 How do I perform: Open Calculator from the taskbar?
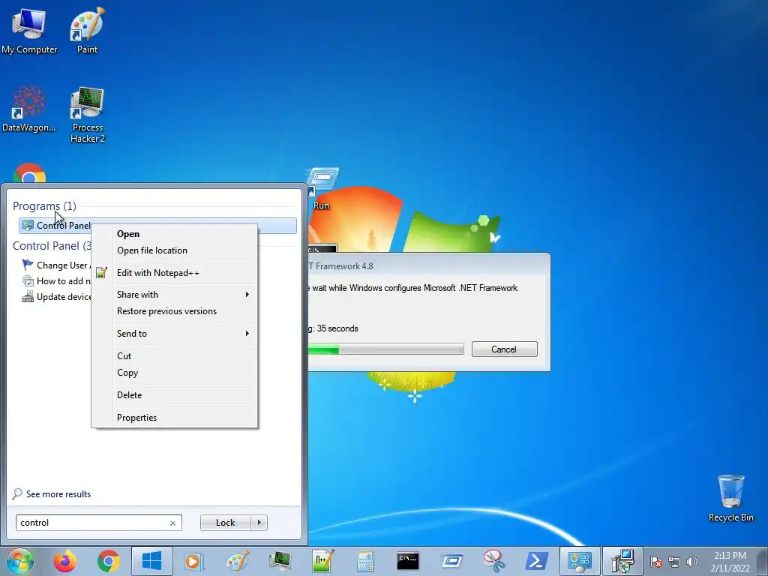click(365, 561)
